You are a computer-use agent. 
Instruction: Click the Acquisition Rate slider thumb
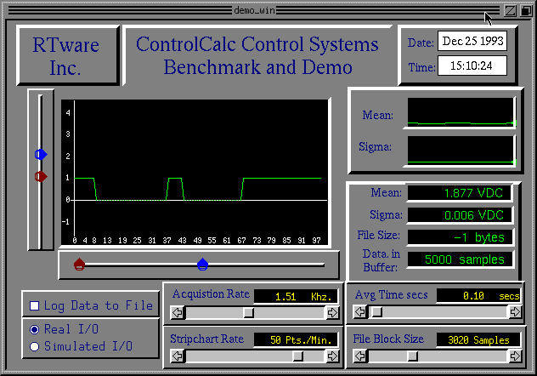pos(248,312)
